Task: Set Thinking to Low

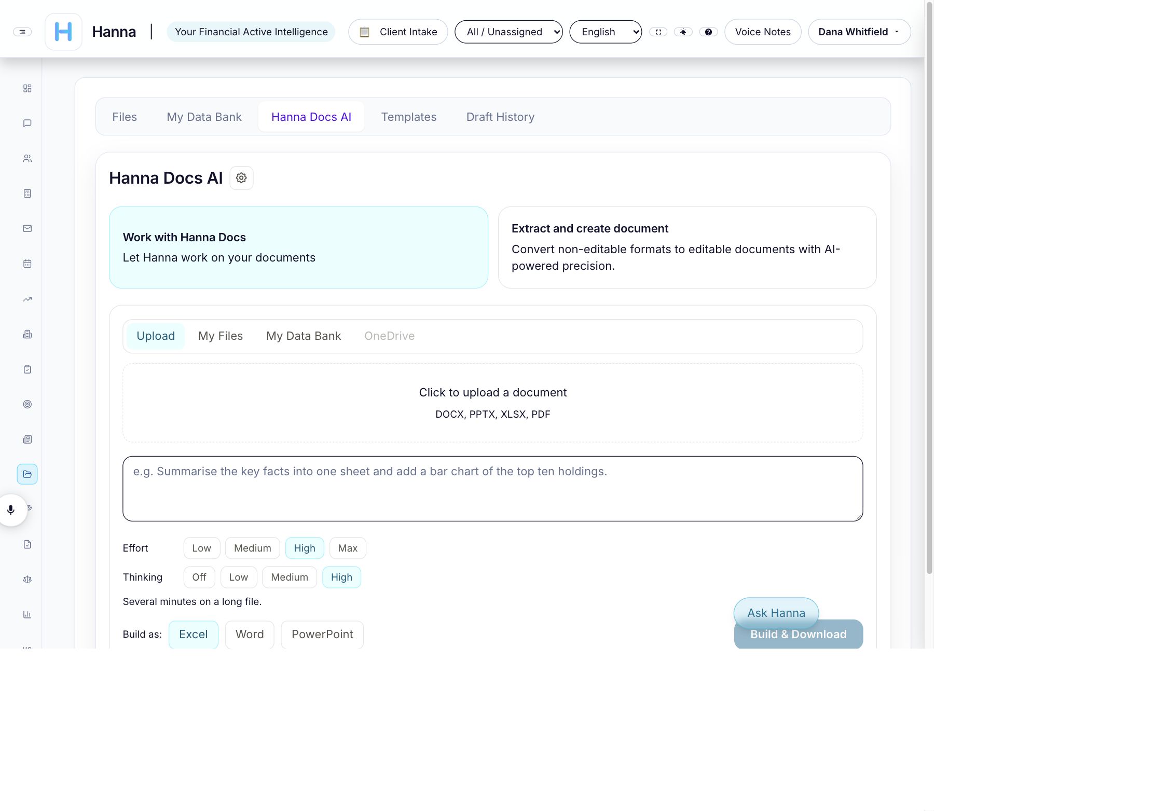Action: pyautogui.click(x=239, y=577)
